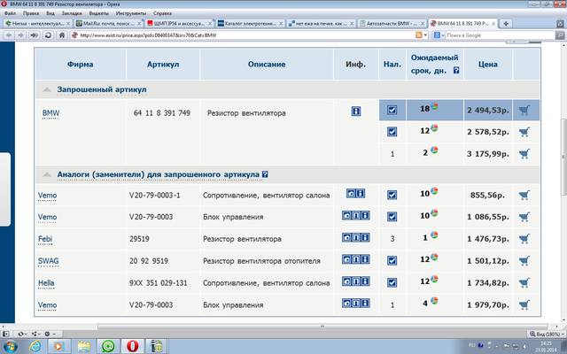Open info icon for BMW 64 11 8 391 749
This screenshot has width=567, height=354.
click(x=356, y=112)
